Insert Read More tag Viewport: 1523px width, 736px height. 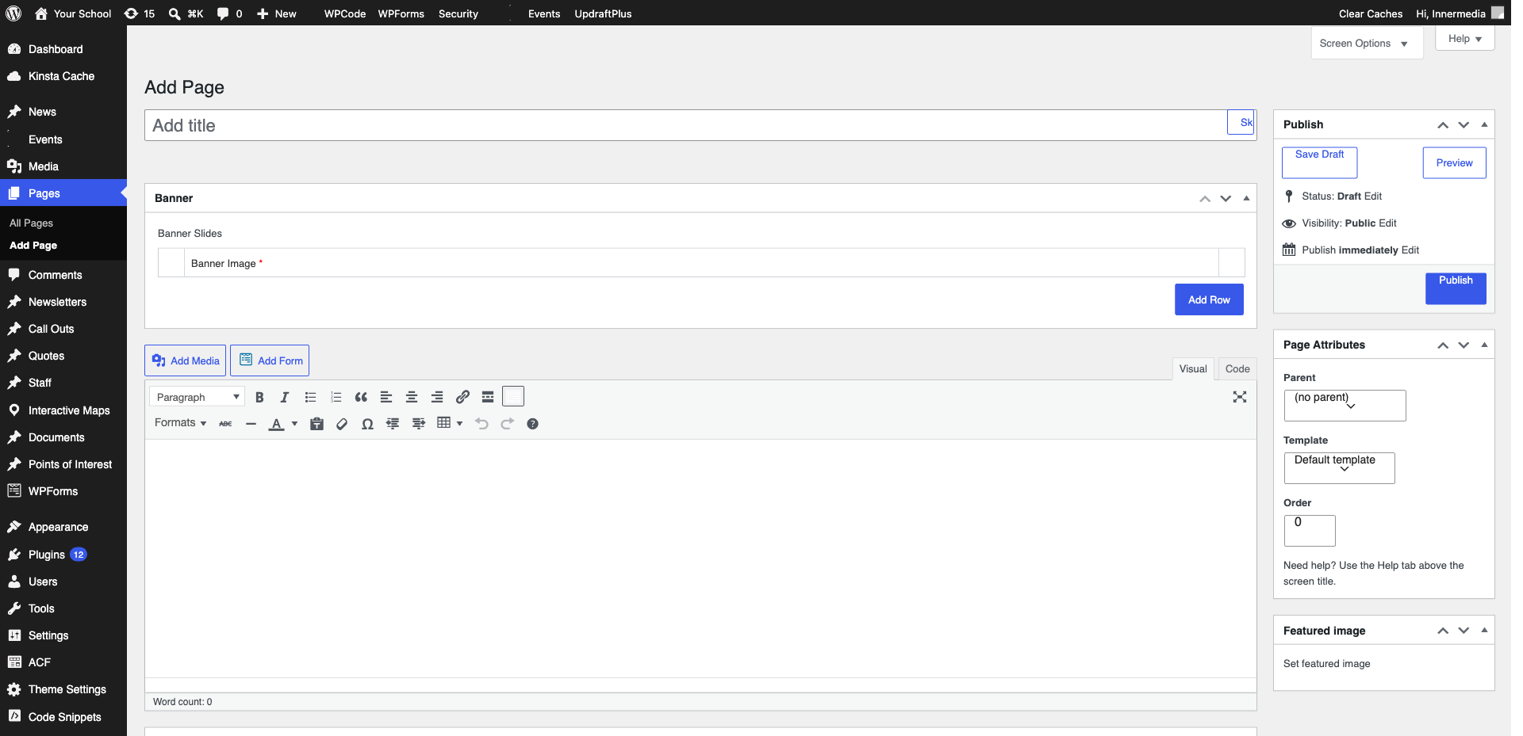488,397
